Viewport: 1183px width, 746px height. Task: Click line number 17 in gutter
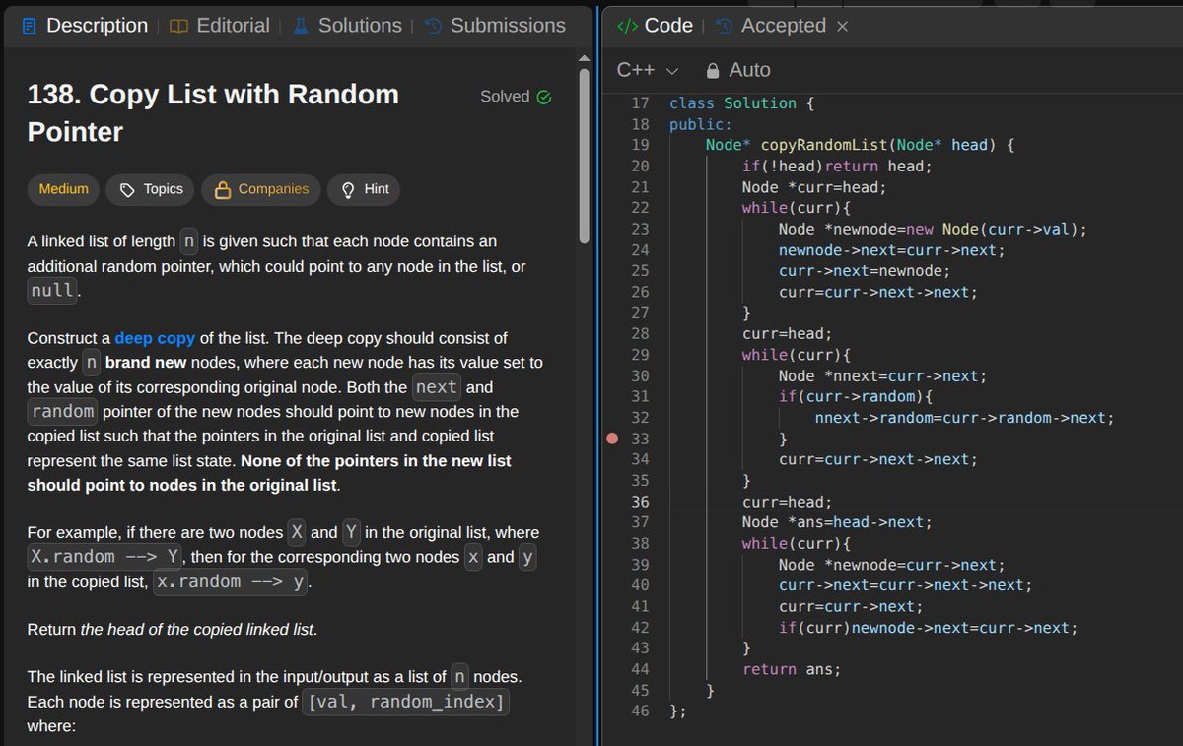tap(640, 103)
